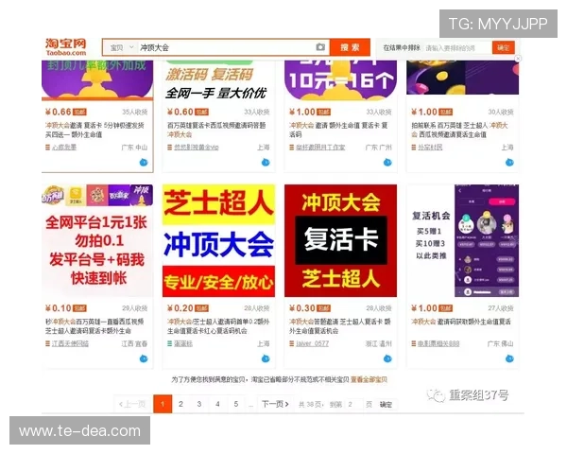Go to the previous page with 上一页
The image size is (567, 454).
[132, 404]
